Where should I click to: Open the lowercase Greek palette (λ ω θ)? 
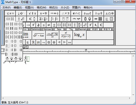(x=98, y=13)
